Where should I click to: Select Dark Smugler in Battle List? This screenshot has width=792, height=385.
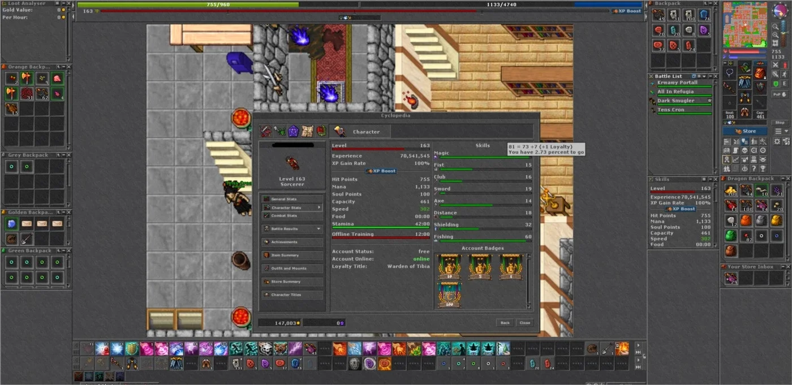coord(681,101)
